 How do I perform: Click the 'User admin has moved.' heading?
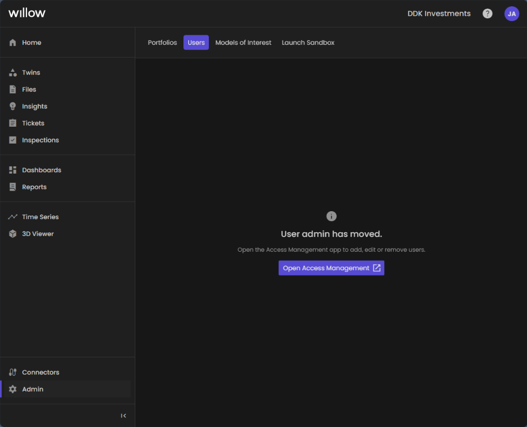(x=331, y=234)
